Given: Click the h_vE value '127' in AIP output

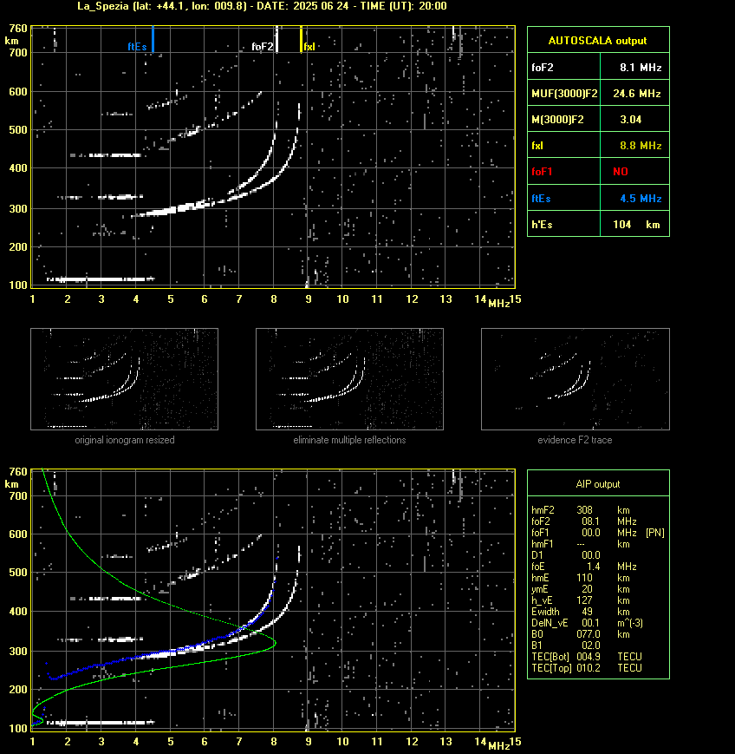Looking at the screenshot, I should [585, 600].
